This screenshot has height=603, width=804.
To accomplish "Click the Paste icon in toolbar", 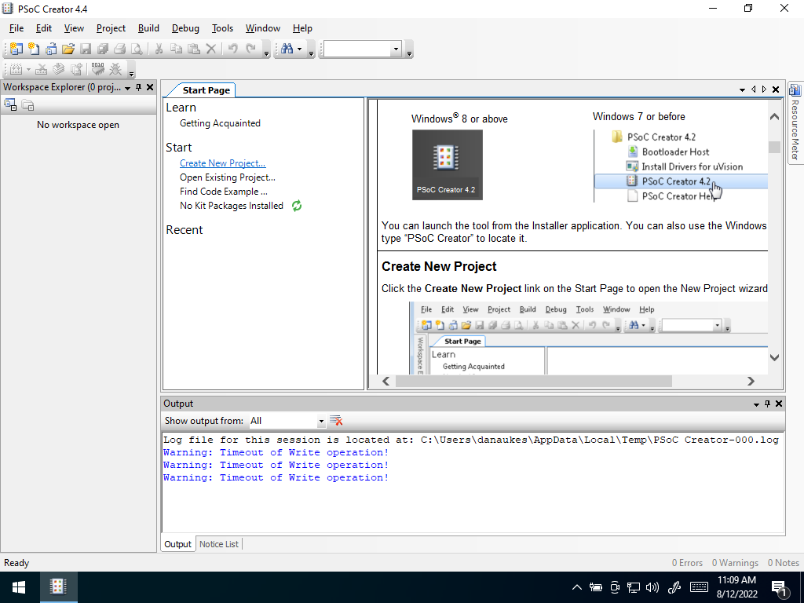I will 193,49.
